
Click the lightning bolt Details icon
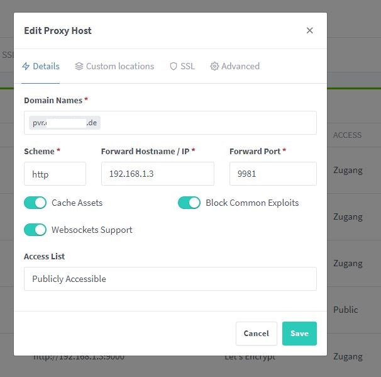coord(26,66)
